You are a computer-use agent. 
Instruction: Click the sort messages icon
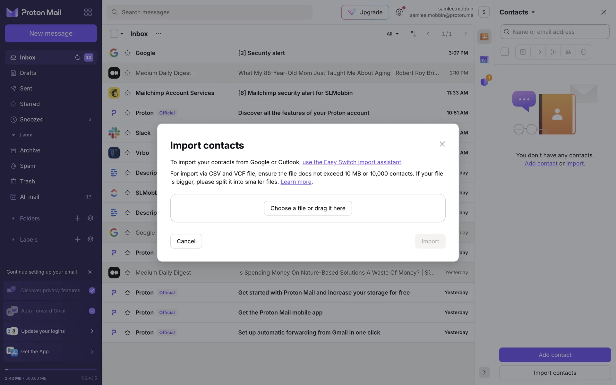click(x=414, y=34)
